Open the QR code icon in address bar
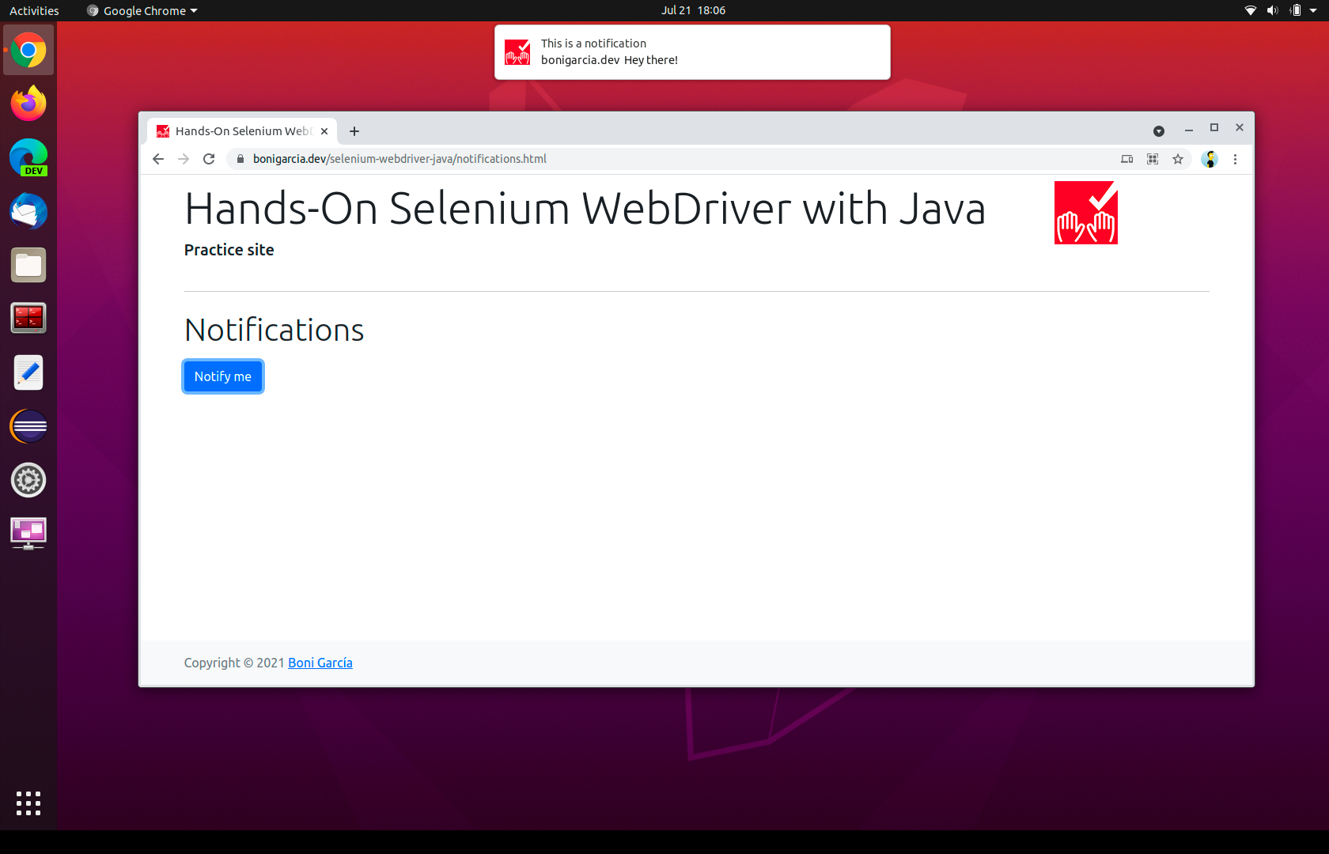The width and height of the screenshot is (1329, 854). pyautogui.click(x=1153, y=159)
